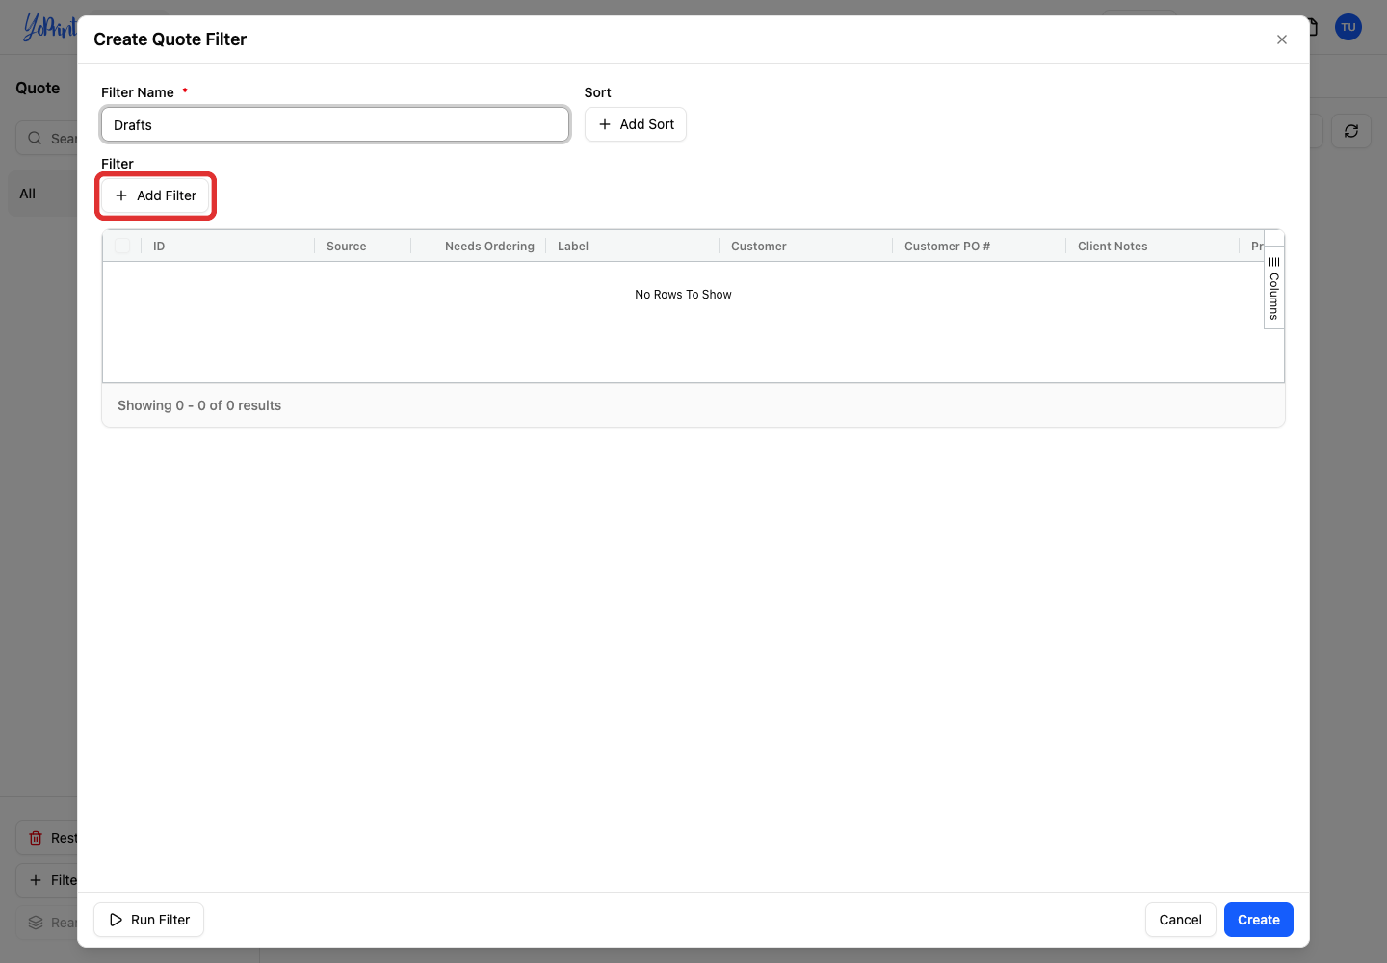Image resolution: width=1387 pixels, height=963 pixels.
Task: Toggle the select-all checkbox in table header
Action: click(122, 246)
